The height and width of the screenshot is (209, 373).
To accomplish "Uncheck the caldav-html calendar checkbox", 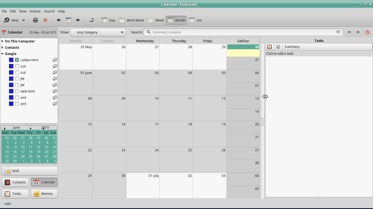I will [x=17, y=60].
